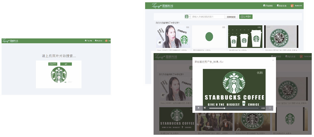Screen dimensions: 314x137
Task: Open the rotated Starbucks Coffee logo thumbnail
Action: coord(281,36)
